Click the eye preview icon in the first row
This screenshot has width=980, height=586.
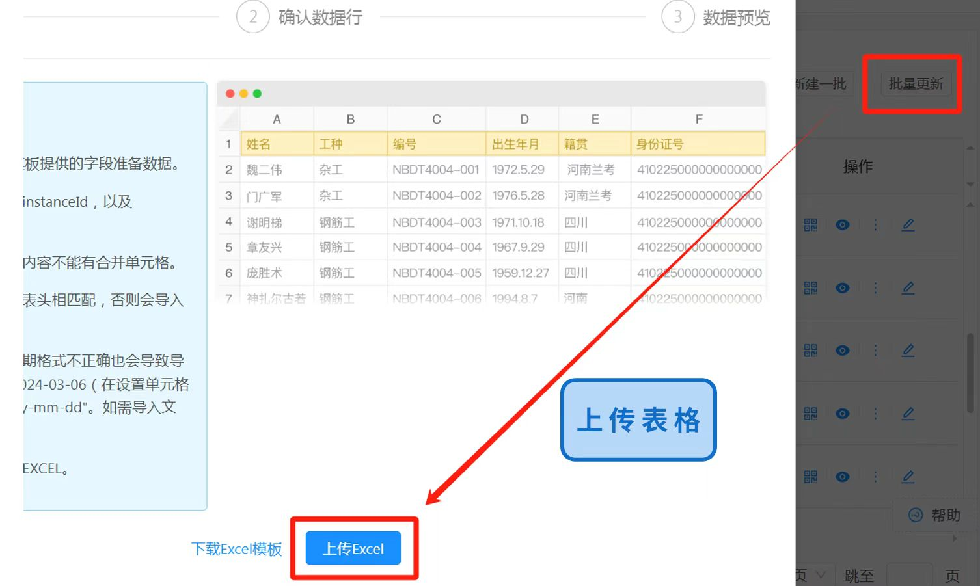click(842, 224)
